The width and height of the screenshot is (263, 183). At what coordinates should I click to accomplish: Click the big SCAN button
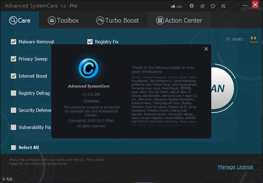(x=222, y=88)
